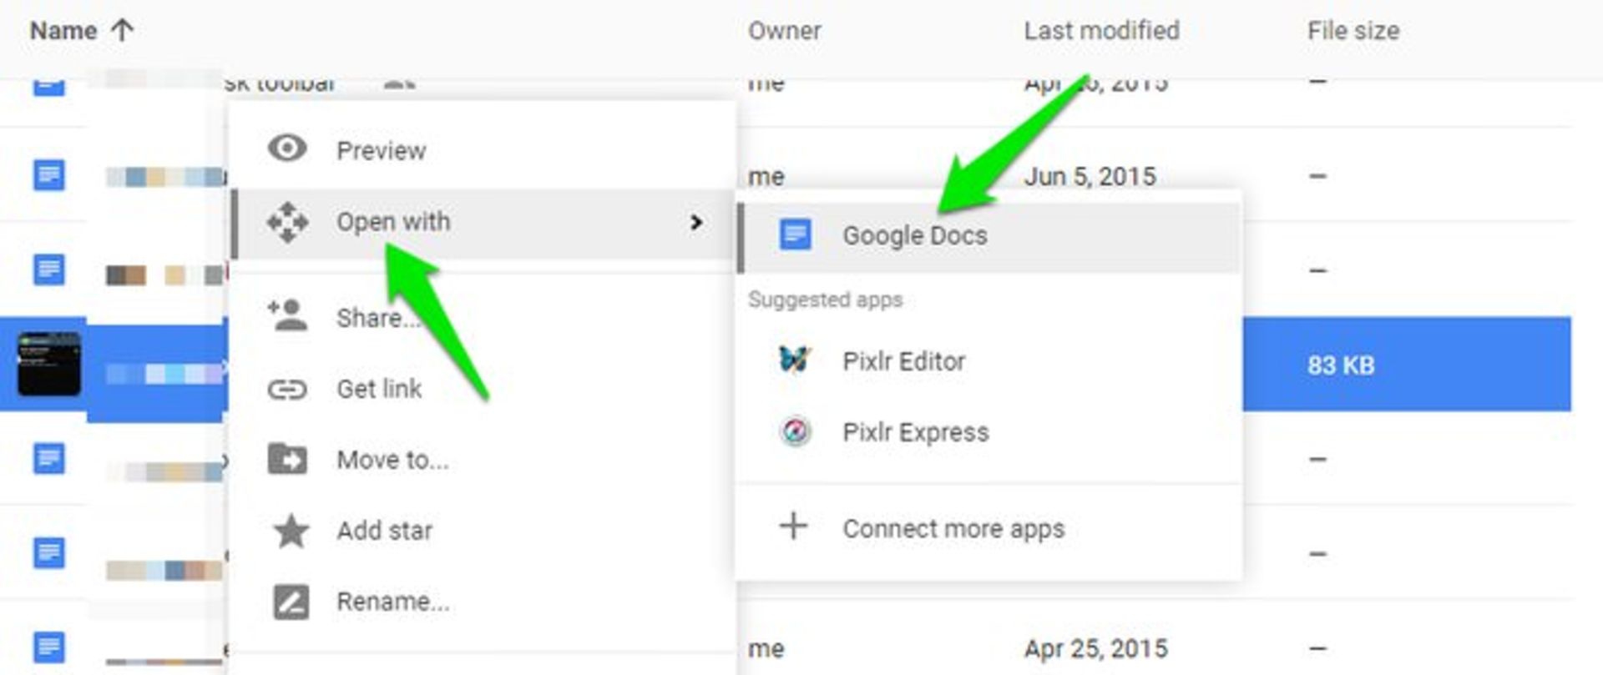Click the plus icon for Connect more apps
Image resolution: width=1603 pixels, height=675 pixels.
point(793,526)
